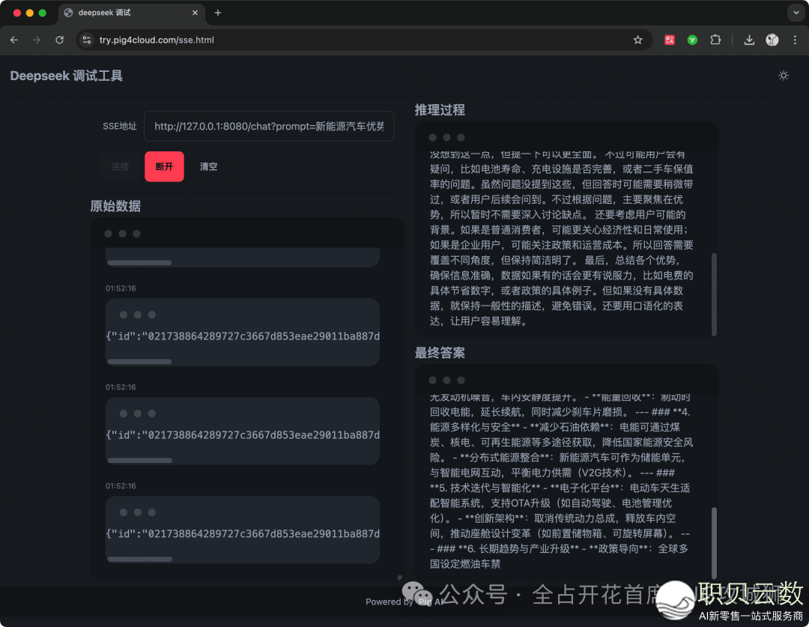Screen dimensions: 809x627
Task: Click the browser forward arrow
Action: point(37,40)
